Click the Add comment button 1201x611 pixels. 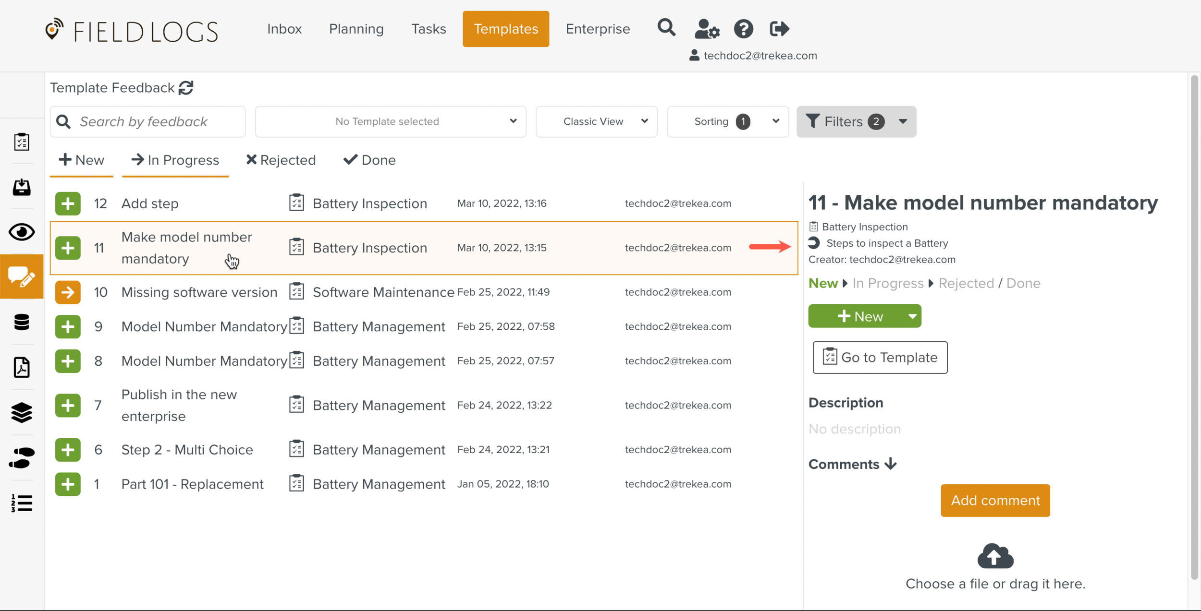(x=995, y=500)
